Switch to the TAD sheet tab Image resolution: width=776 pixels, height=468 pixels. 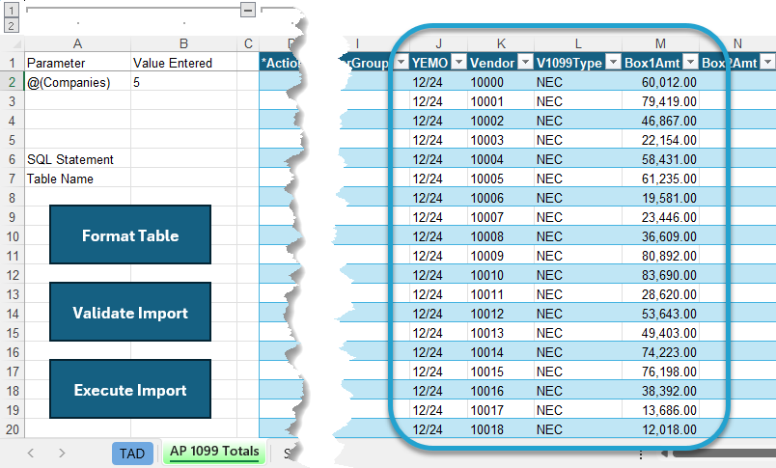132,454
